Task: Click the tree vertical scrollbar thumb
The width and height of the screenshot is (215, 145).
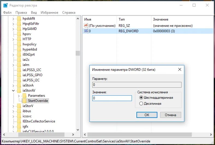Action: pyautogui.click(x=78, y=53)
